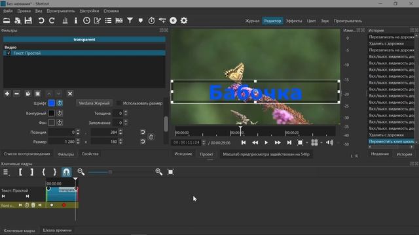Toggle player zoom fit button
This screenshot has width=419, height=235.
(300, 143)
